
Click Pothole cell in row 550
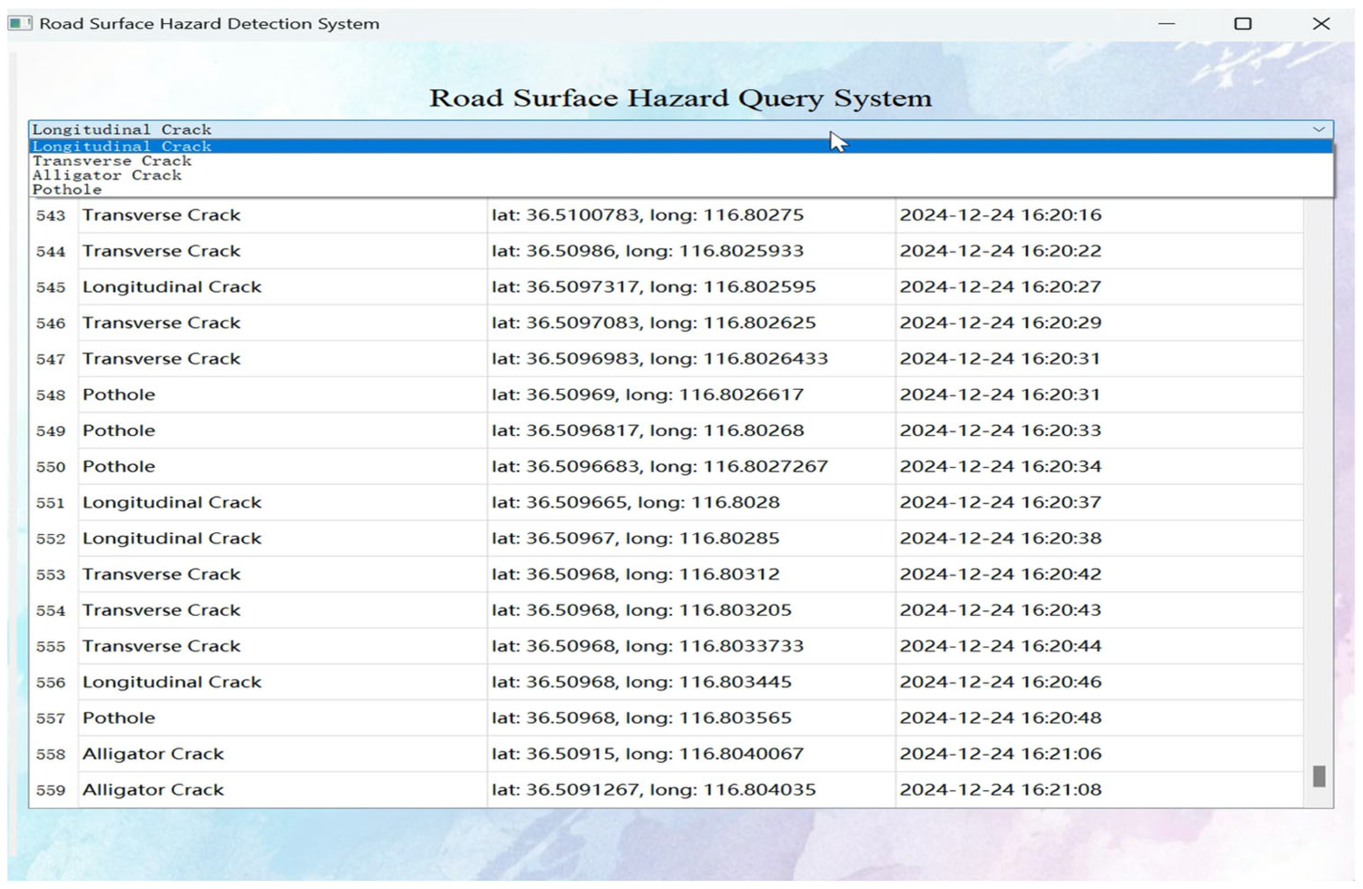point(283,466)
